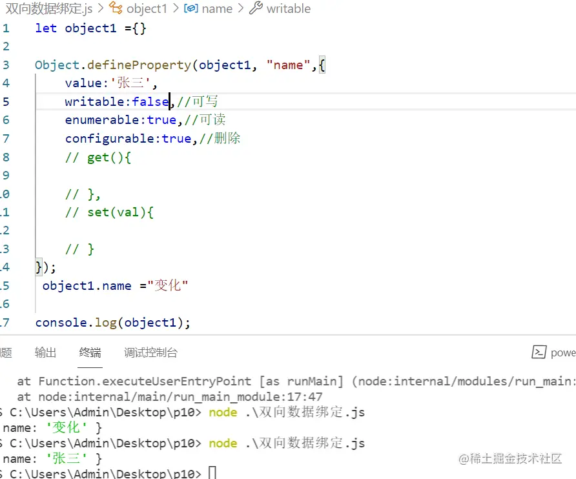Click the node command text in the terminal
Image resolution: width=576 pixels, height=479 pixels.
[x=223, y=412]
